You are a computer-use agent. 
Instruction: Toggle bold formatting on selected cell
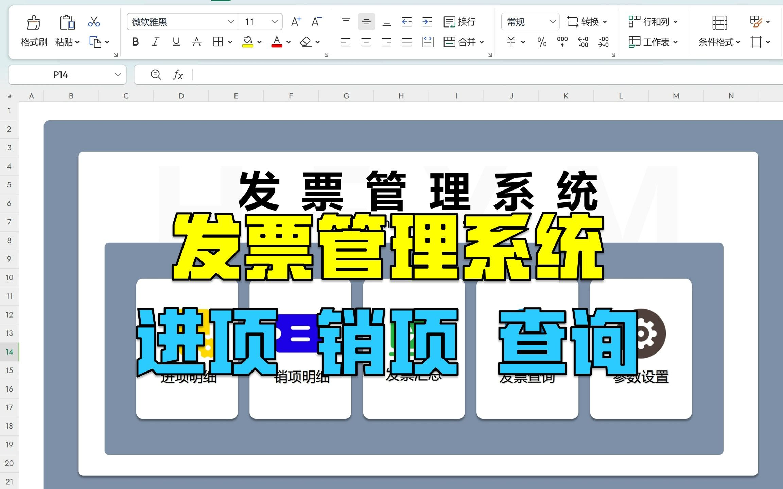click(135, 41)
